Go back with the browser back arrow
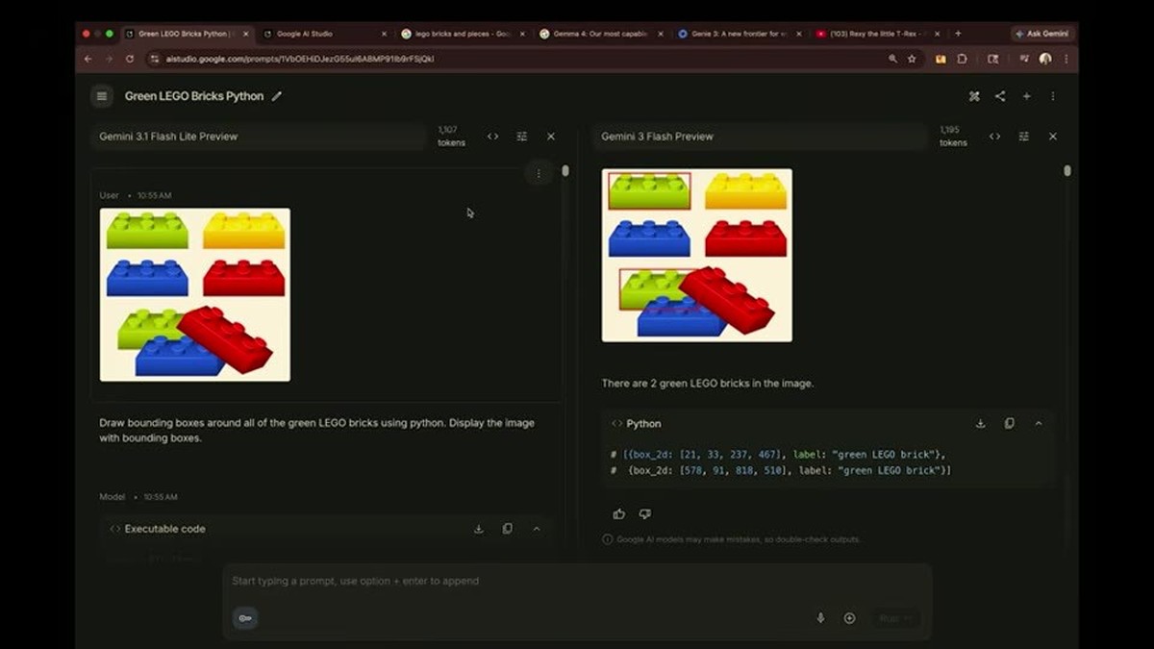The width and height of the screenshot is (1154, 649). pos(88,59)
